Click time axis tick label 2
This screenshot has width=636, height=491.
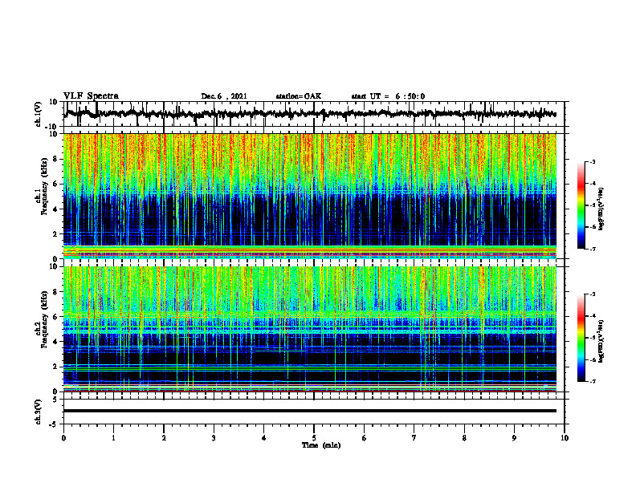tap(164, 438)
